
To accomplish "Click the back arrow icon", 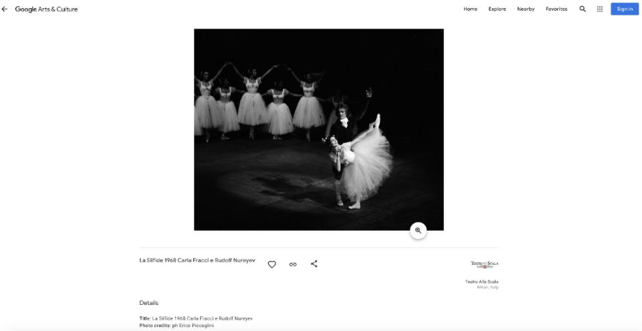I will pyautogui.click(x=5, y=9).
